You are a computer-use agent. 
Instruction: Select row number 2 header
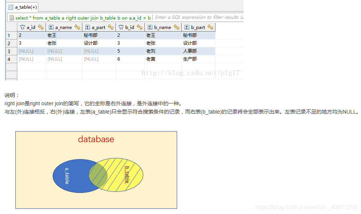point(12,43)
